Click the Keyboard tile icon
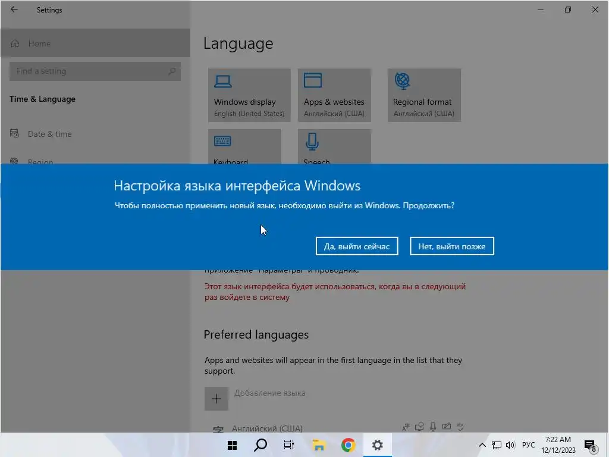This screenshot has width=609, height=457. [x=222, y=141]
